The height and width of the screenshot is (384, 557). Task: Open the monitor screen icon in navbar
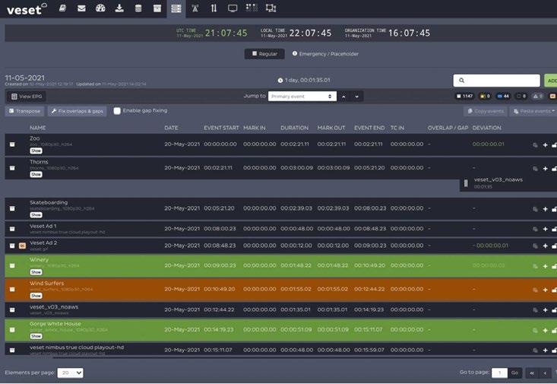[233, 8]
